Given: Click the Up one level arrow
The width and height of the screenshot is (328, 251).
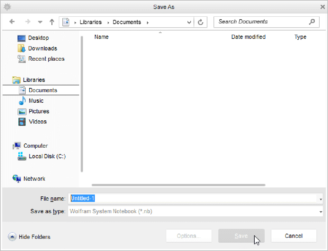Looking at the screenshot, I should tap(52, 22).
